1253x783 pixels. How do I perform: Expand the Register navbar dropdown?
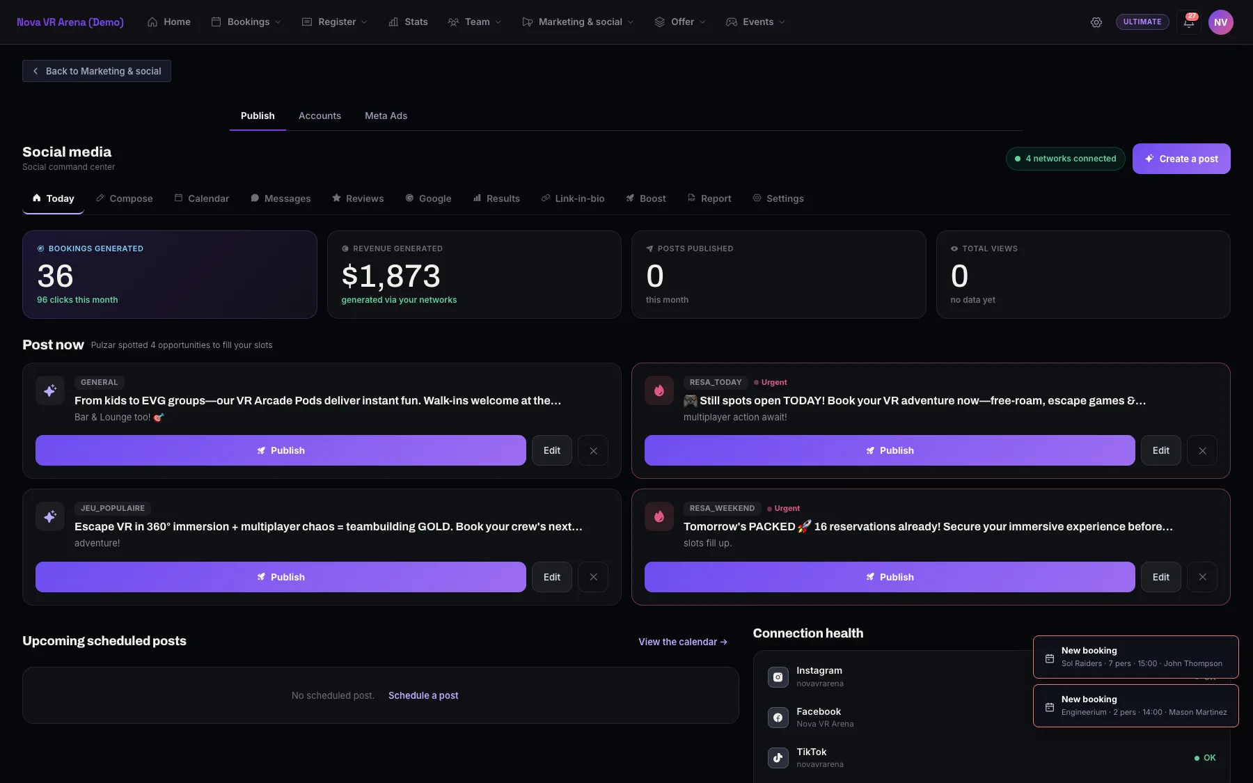[x=334, y=22]
